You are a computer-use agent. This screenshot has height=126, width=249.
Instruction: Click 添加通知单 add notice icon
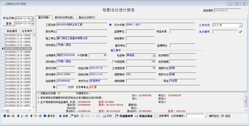(117, 116)
